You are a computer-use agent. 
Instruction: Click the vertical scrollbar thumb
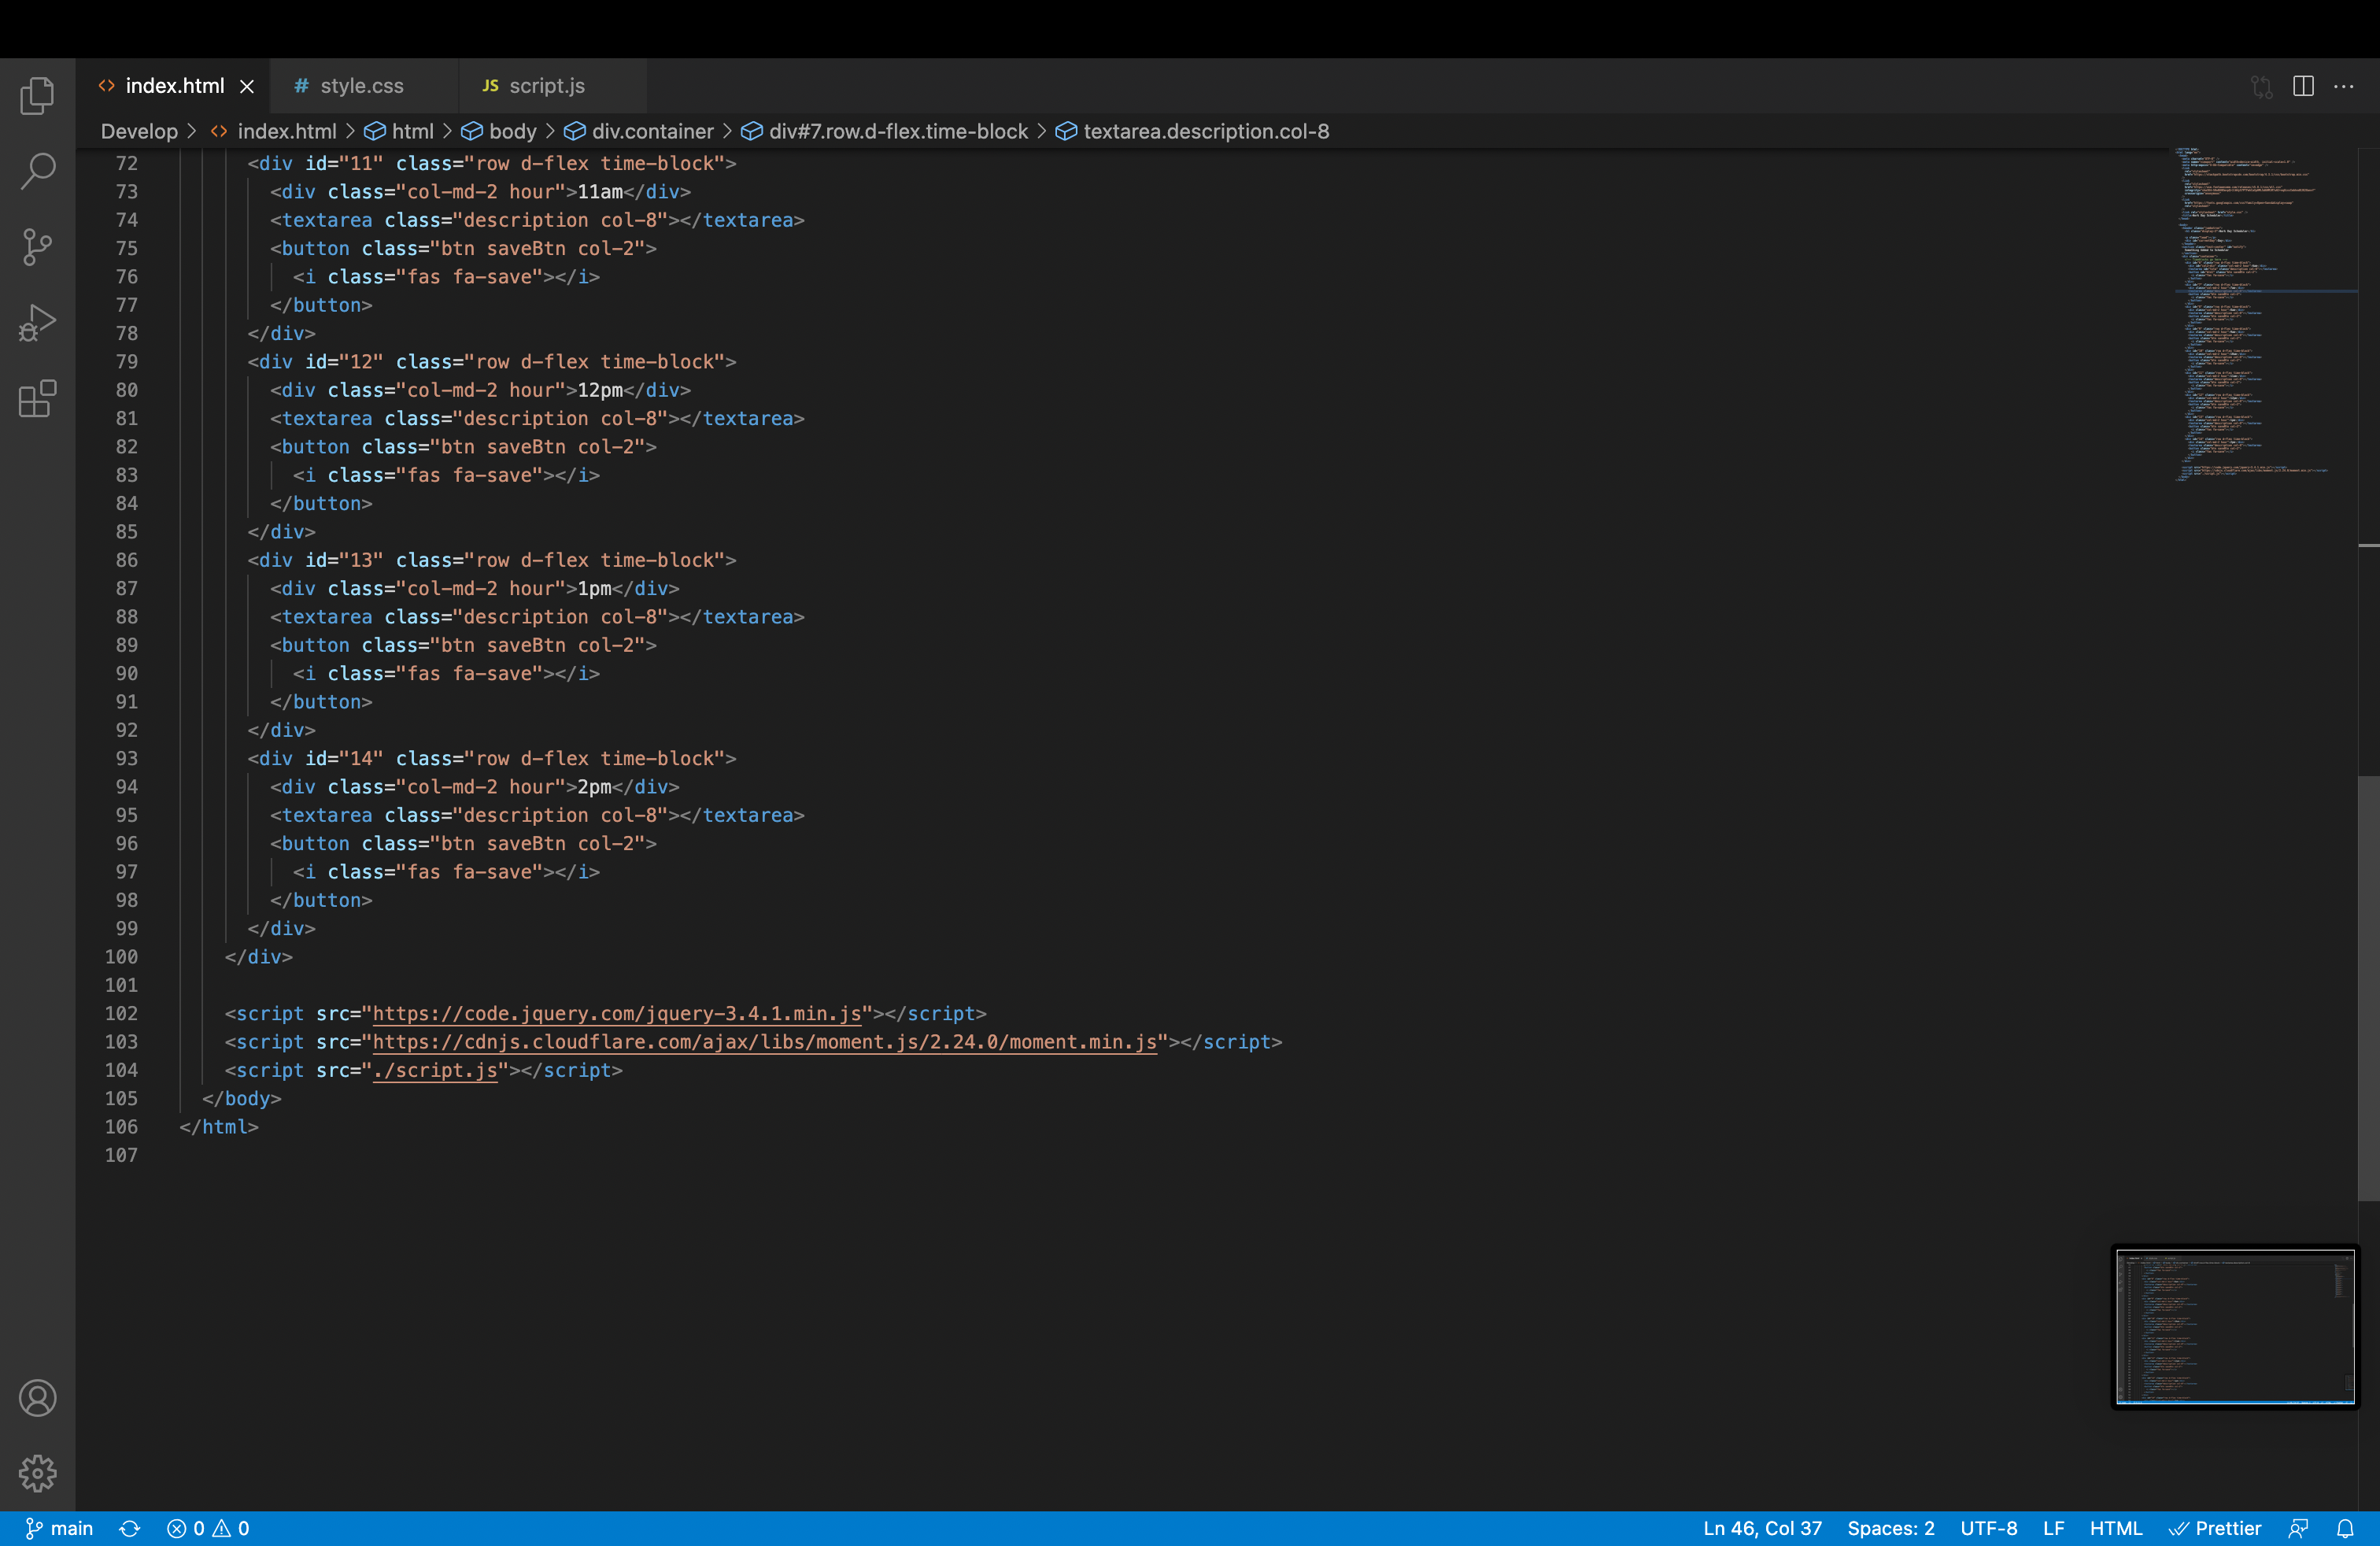(2368, 988)
